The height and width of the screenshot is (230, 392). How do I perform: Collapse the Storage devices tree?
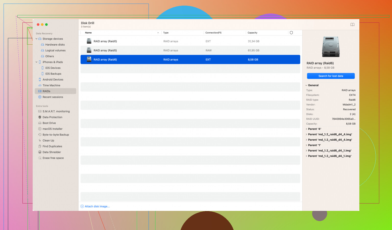[x=36, y=39]
